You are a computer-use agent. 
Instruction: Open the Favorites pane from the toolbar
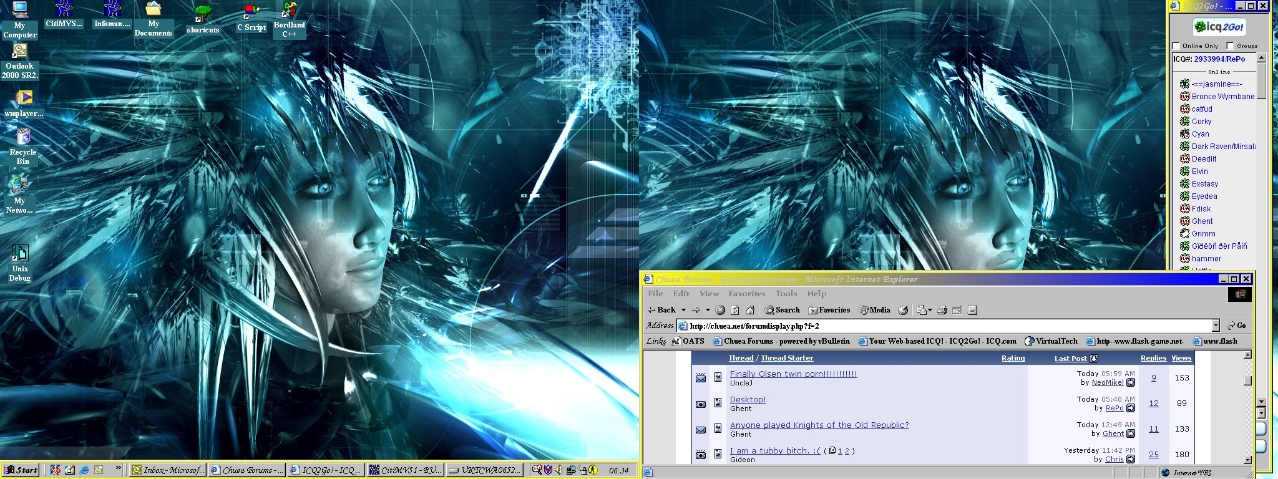[829, 310]
